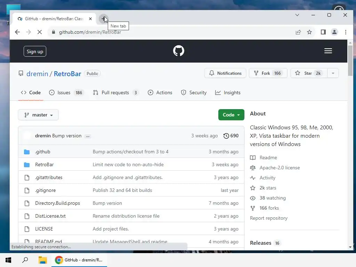
Task: Expand the master branch selector
Action: [38, 115]
